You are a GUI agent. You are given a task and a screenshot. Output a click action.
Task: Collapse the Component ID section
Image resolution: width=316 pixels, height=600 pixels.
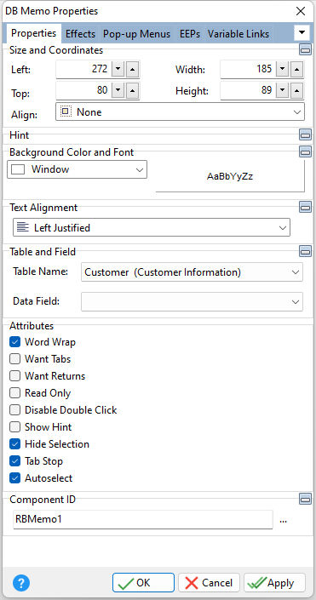[305, 499]
